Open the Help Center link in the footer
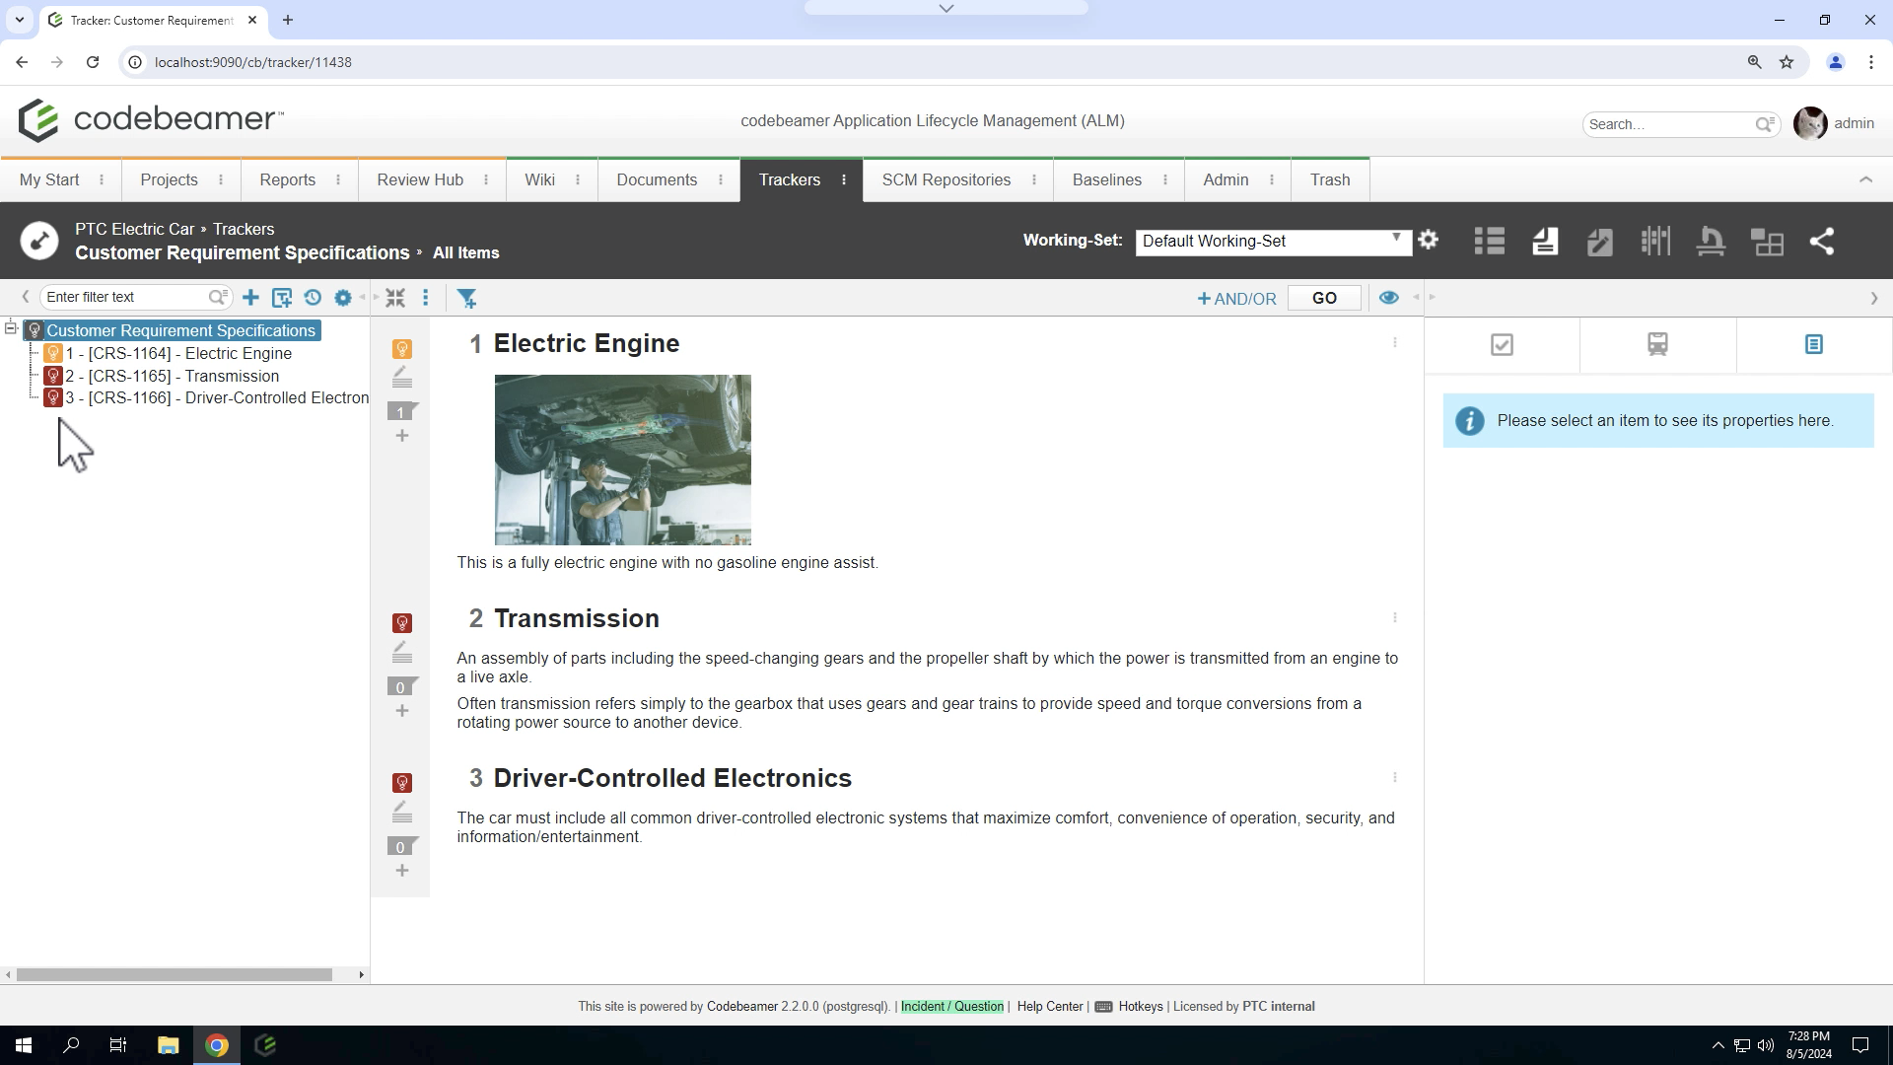1893x1065 pixels. click(x=1049, y=1007)
